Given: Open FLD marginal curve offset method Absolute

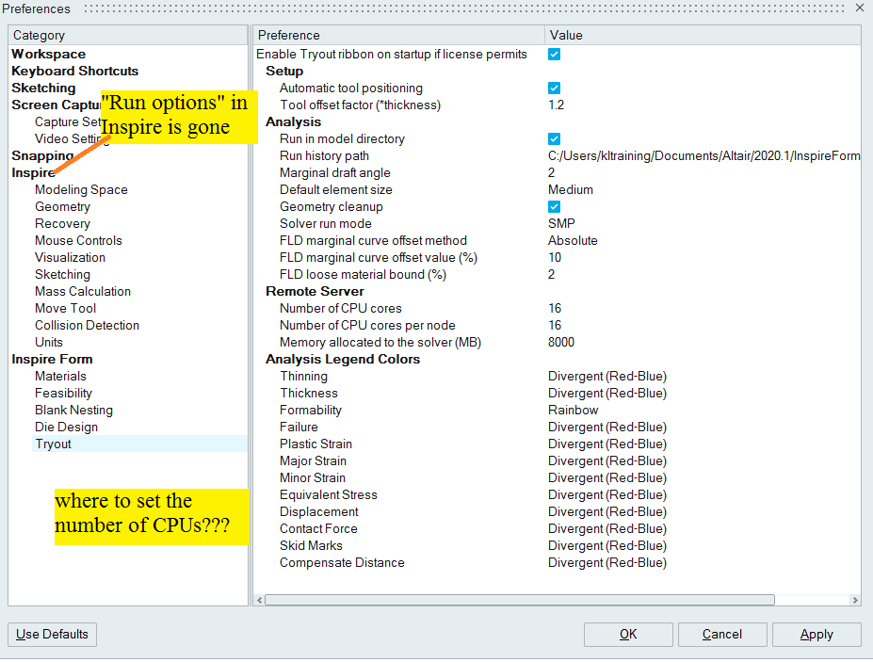Looking at the screenshot, I should 573,241.
